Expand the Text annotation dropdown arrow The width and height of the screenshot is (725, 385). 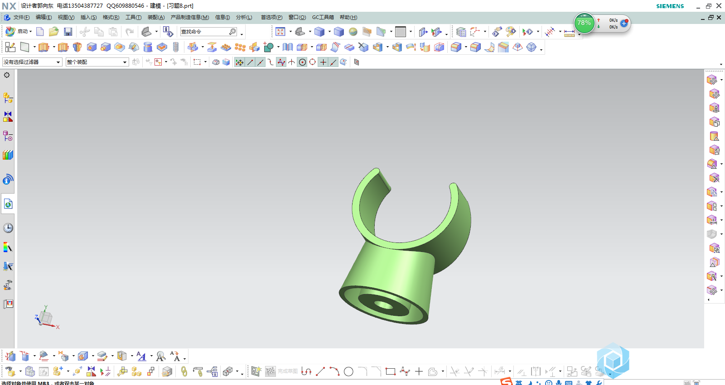pyautogui.click(x=151, y=356)
